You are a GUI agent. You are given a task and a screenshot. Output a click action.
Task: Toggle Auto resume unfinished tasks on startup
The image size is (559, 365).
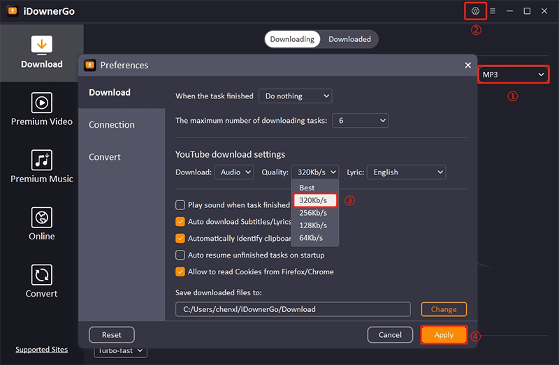[x=180, y=255]
